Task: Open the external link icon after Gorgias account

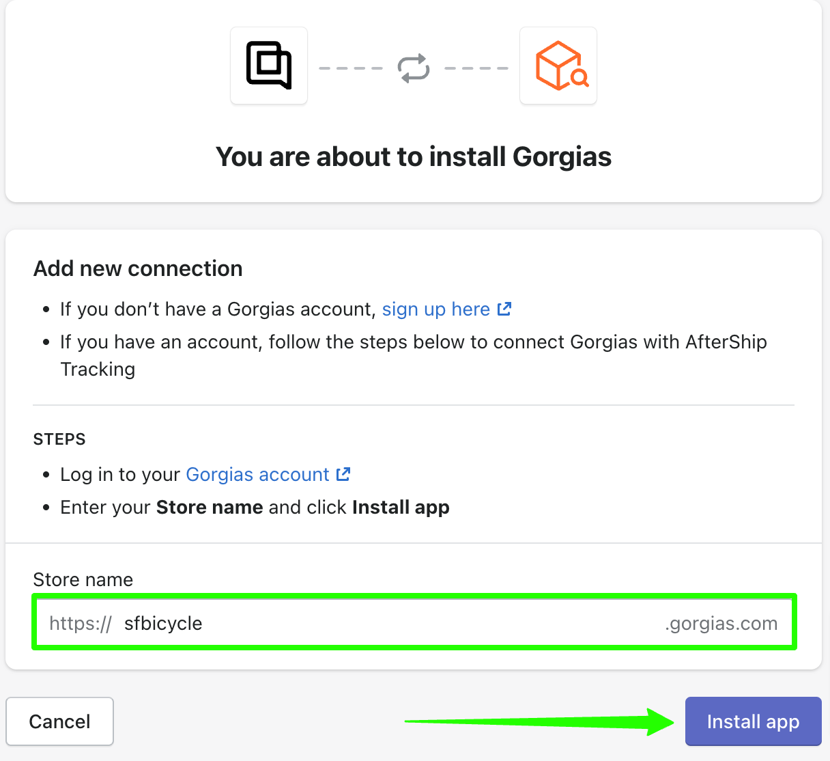Action: 343,474
